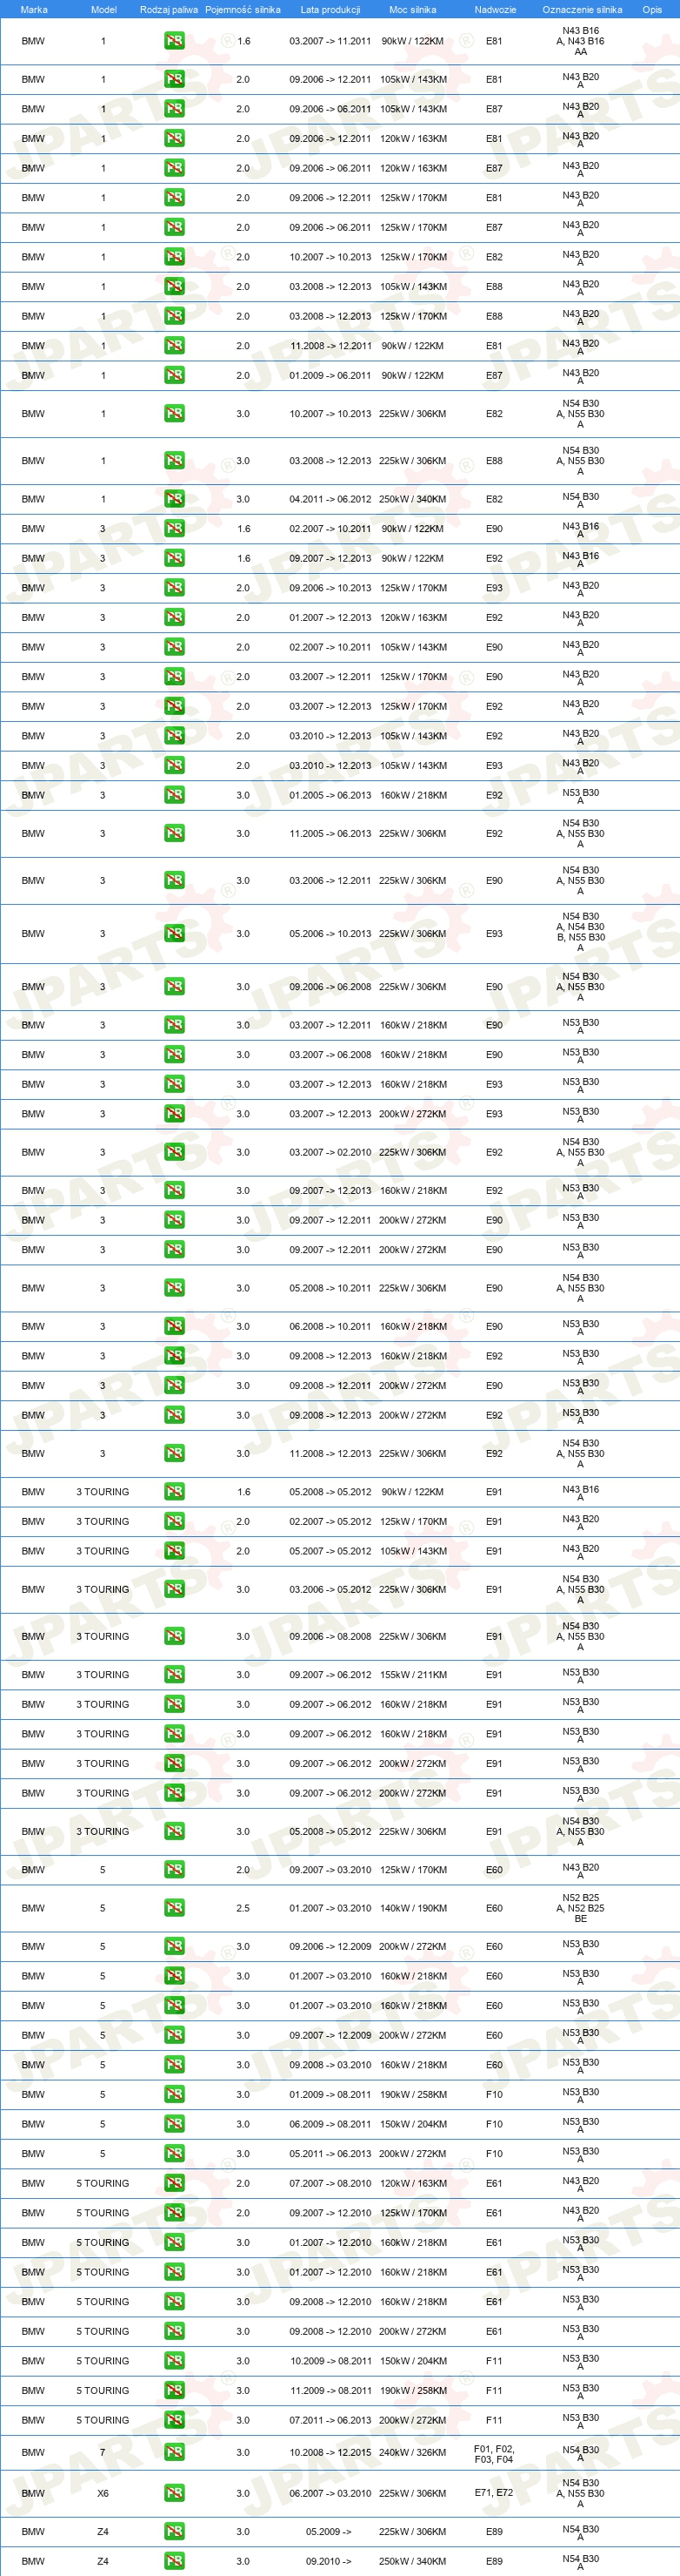Select the 01.2009 -> 08.2011 dates cell
Image resolution: width=680 pixels, height=2576 pixels.
click(x=330, y=2095)
